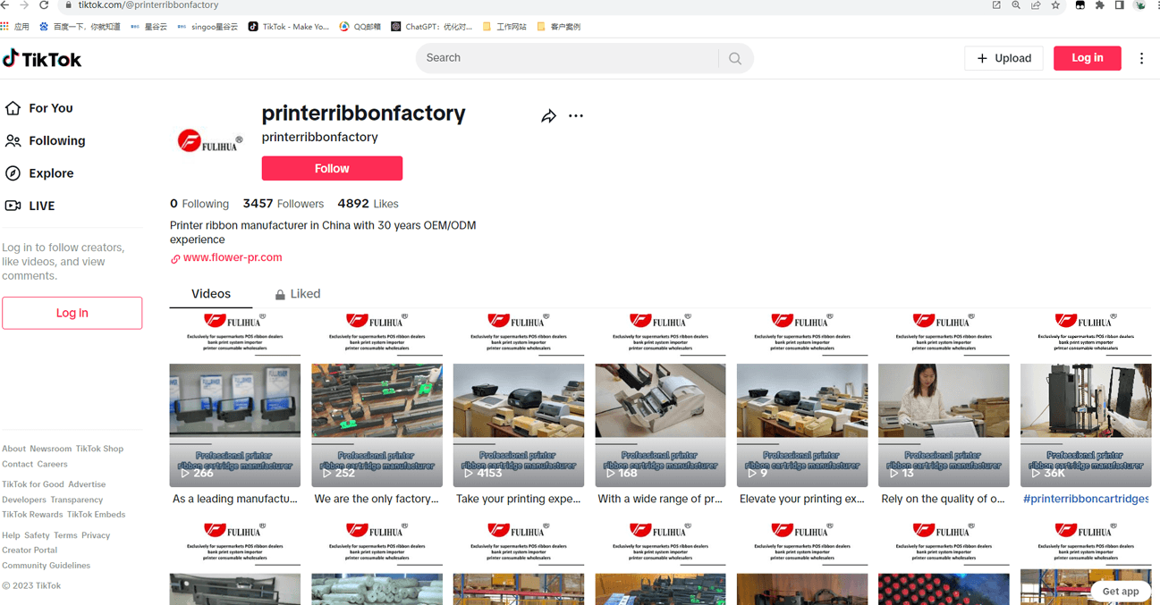Open the browser zoom magnifier icon
The image size is (1160, 605).
[1016, 5]
